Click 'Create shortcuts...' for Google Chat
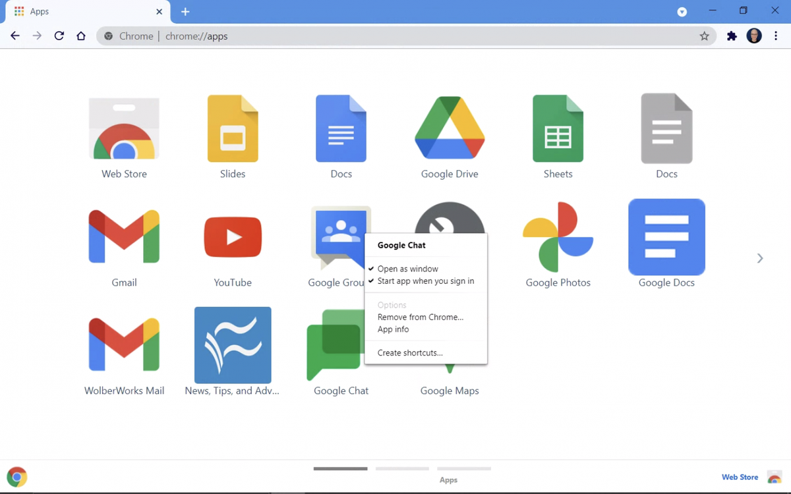The image size is (791, 494). [410, 352]
